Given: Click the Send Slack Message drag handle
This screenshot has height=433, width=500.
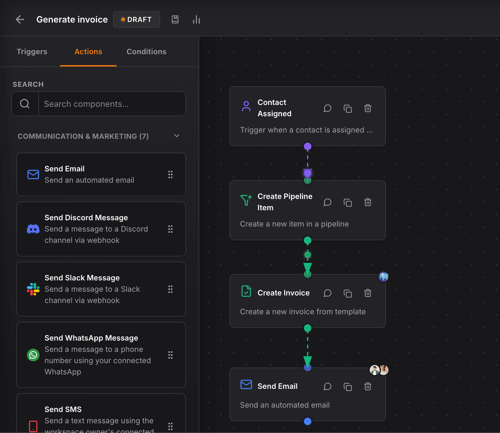Looking at the screenshot, I should point(170,289).
